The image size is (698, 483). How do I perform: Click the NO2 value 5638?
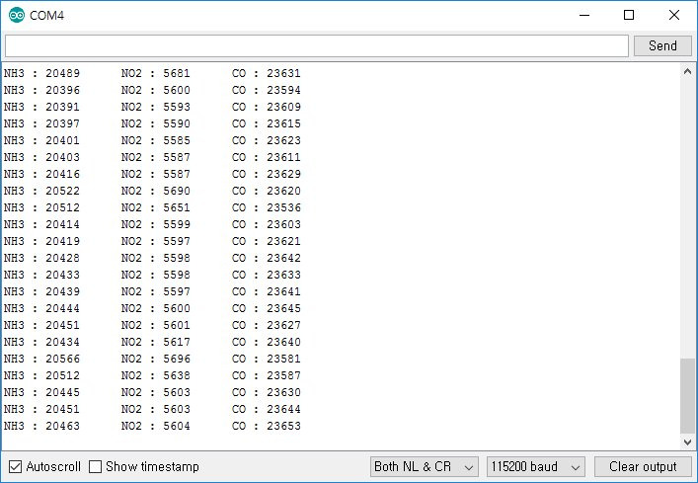pyautogui.click(x=177, y=375)
